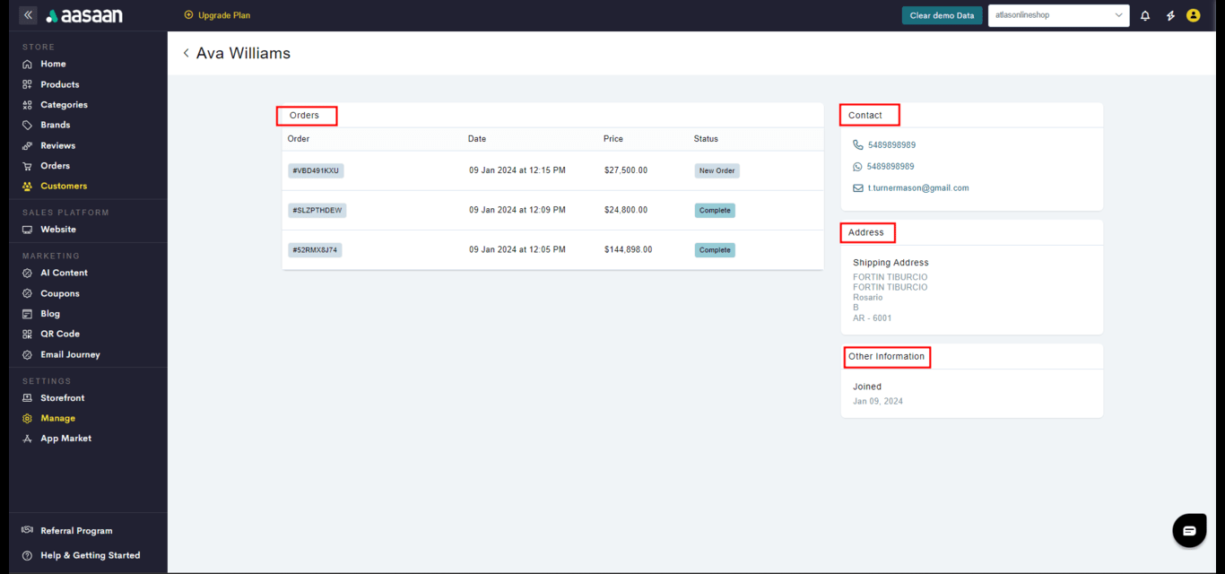The height and width of the screenshot is (574, 1225).
Task: Open the user profile avatar
Action: (x=1193, y=15)
